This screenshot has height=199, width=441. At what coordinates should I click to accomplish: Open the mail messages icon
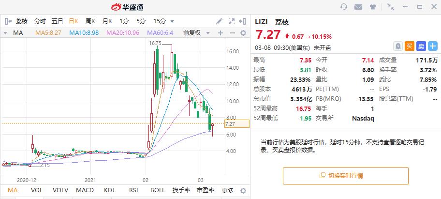click(x=358, y=7)
